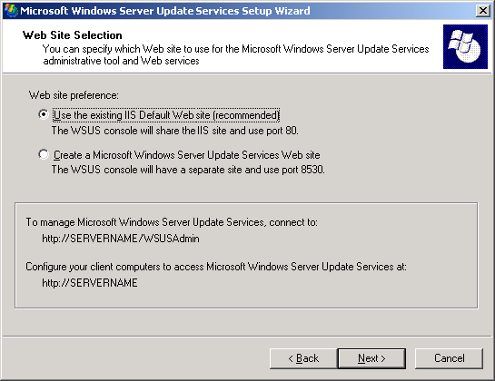The height and width of the screenshot is (381, 495).
Task: Click the port 8530 description line
Action: (x=188, y=170)
